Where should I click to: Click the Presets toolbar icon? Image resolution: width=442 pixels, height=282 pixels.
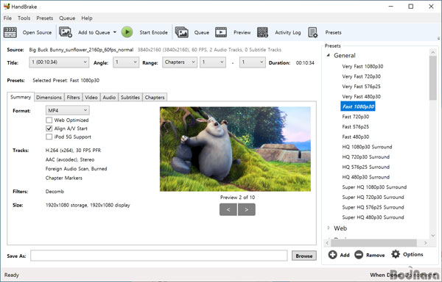[312, 32]
